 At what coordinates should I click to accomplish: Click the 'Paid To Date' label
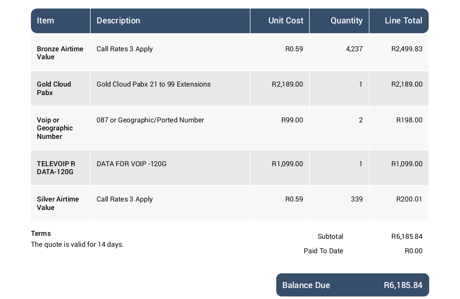point(323,251)
